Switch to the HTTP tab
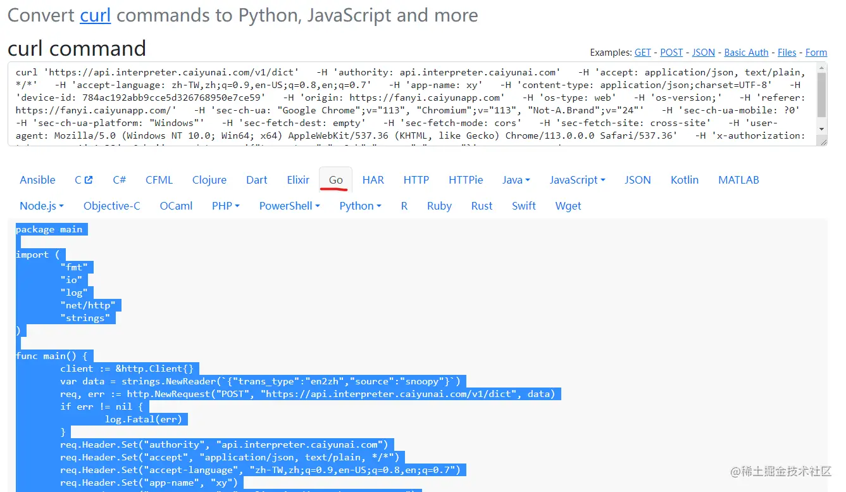The image size is (846, 492). tap(416, 180)
